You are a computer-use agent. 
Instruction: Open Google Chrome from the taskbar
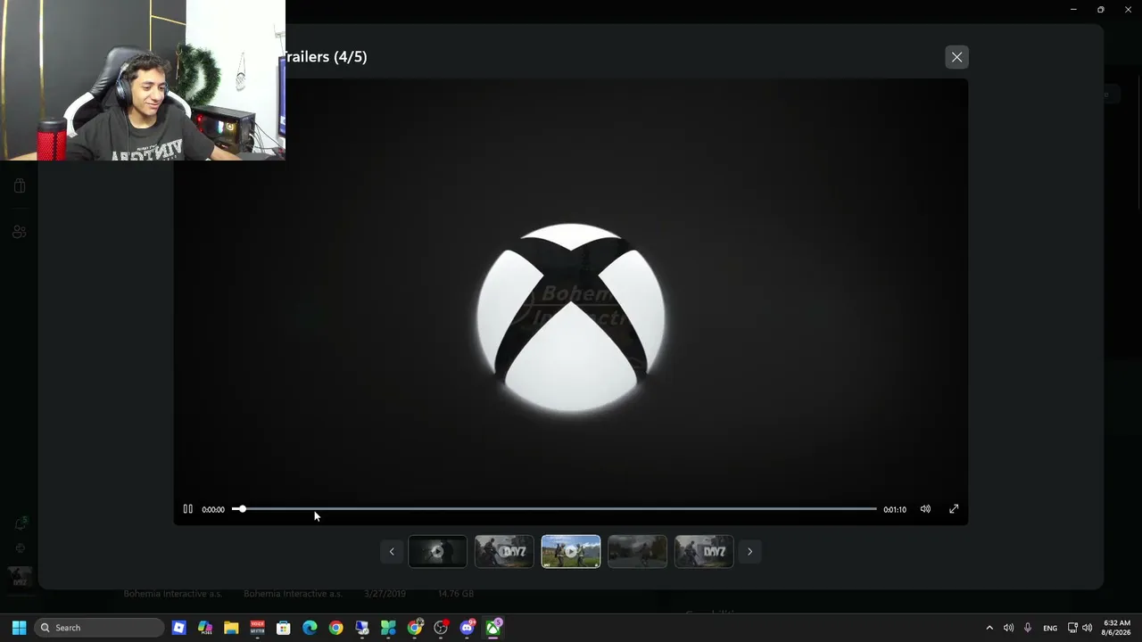tap(335, 628)
